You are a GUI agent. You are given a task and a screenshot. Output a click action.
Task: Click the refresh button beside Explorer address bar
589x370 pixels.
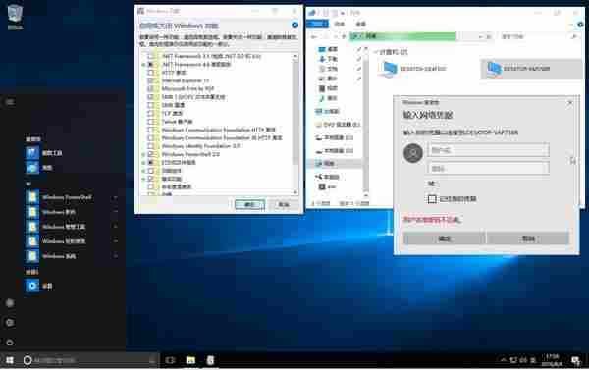pos(489,37)
